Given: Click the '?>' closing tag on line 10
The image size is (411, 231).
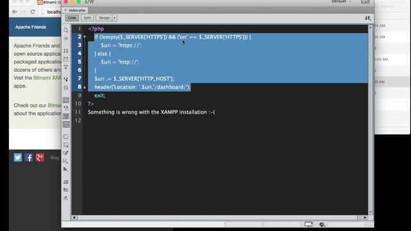Looking at the screenshot, I should [91, 104].
